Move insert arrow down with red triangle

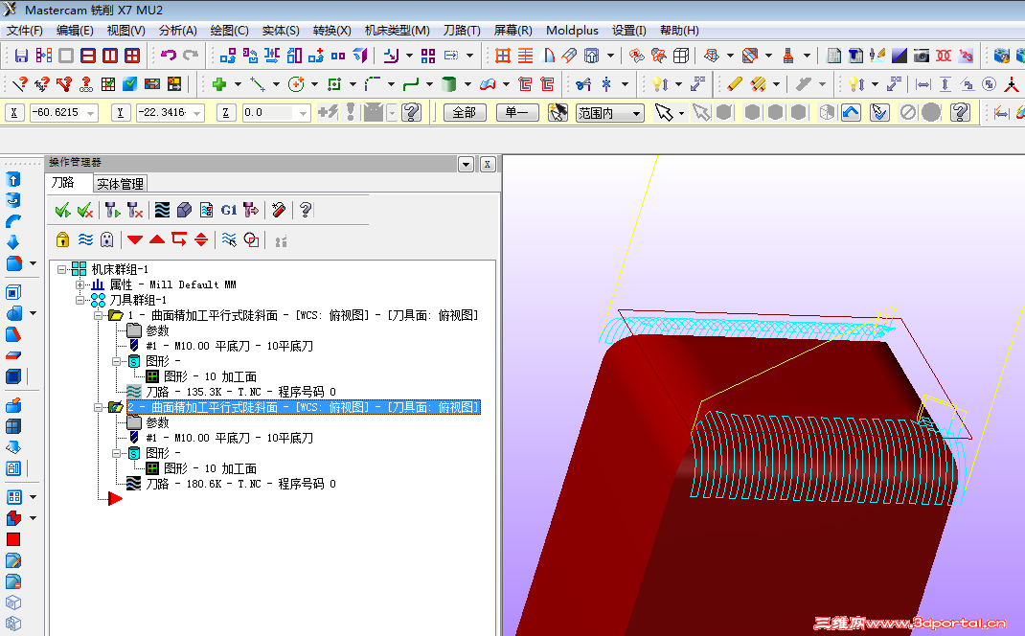(x=135, y=239)
